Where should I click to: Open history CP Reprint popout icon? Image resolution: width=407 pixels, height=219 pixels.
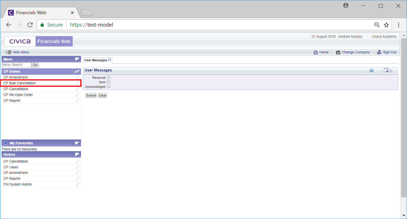(x=77, y=178)
